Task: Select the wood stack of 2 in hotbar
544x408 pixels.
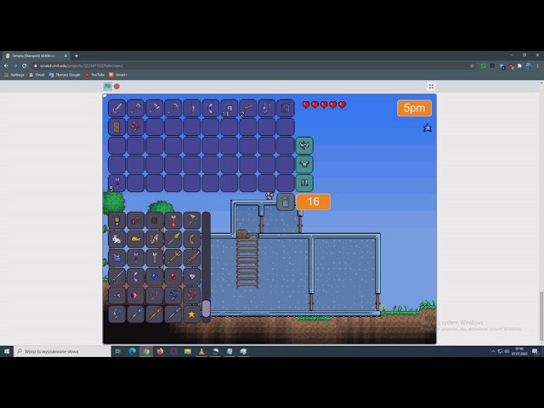Action: 247,108
